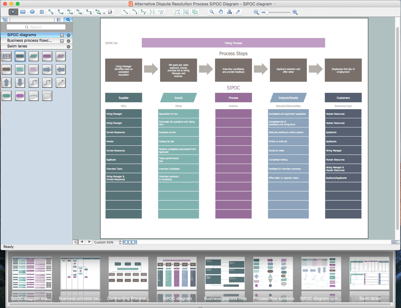Open the Business process map thumbnail
The width and height of the screenshot is (401, 308).
coord(225,273)
